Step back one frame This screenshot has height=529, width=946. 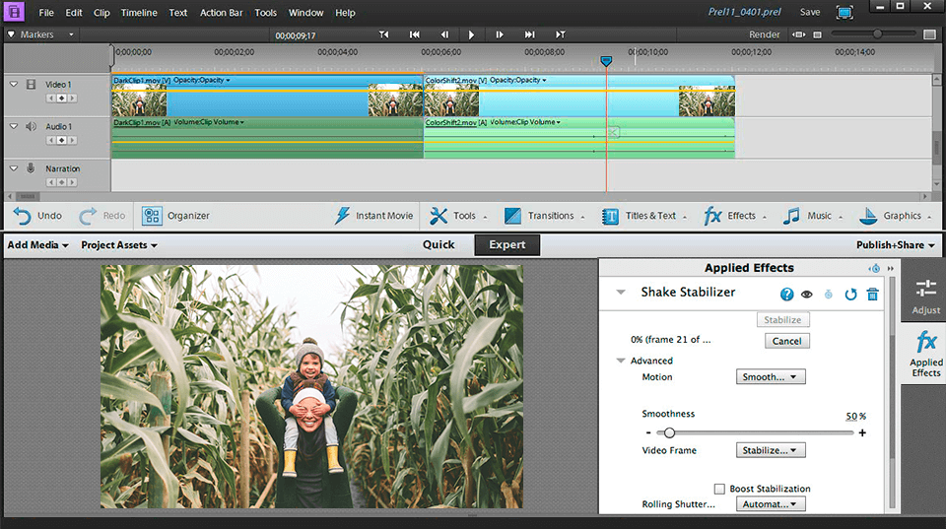point(444,34)
